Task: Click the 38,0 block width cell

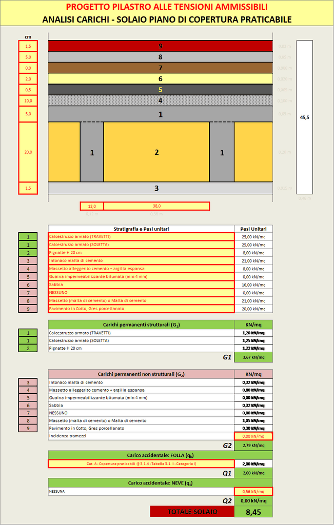Action: click(156, 206)
